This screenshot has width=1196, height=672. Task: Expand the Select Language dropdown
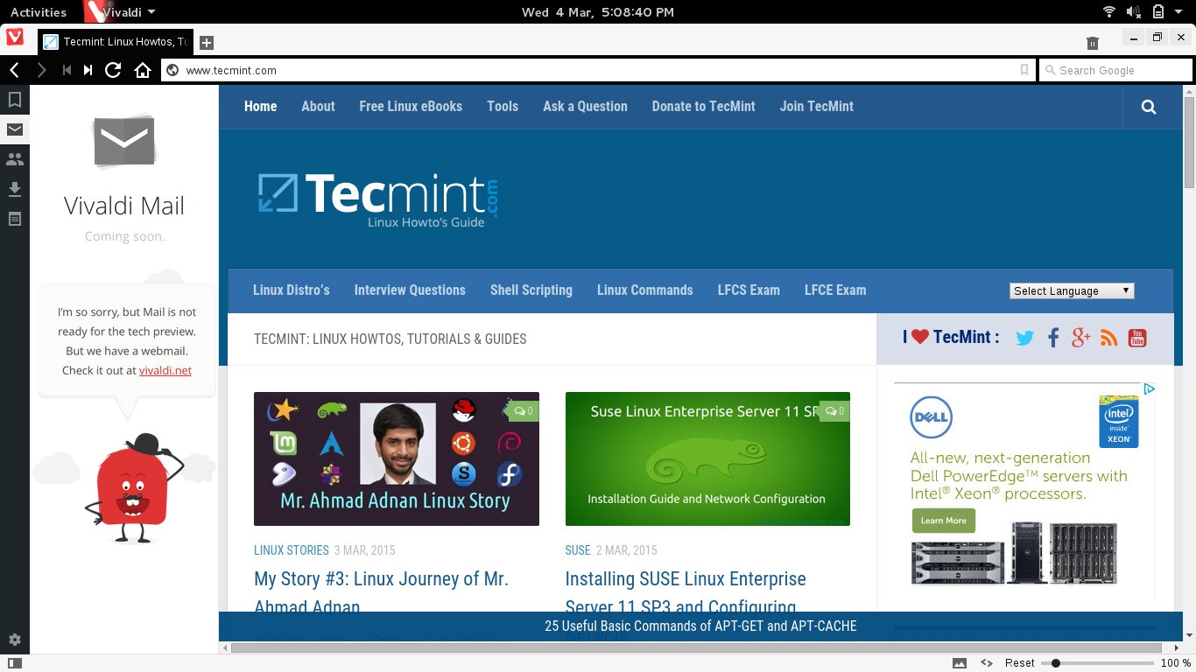click(1072, 290)
